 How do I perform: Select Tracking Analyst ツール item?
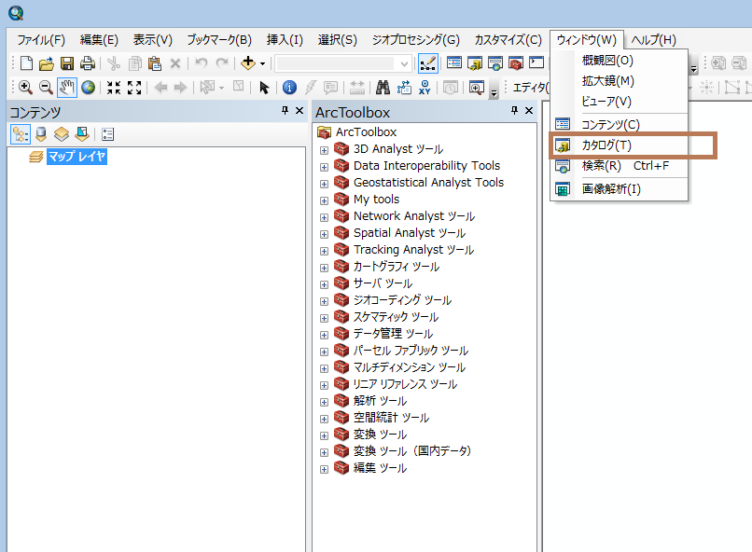pos(413,250)
